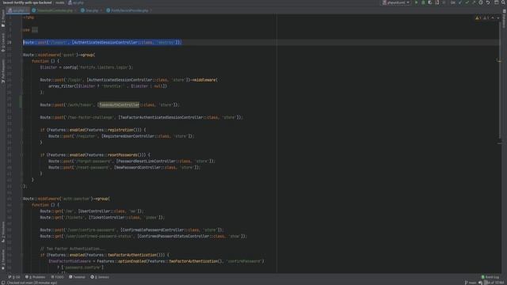507x285 pixels.
Task: Click the highlighted TokenAuthController class name
Action: pyautogui.click(x=120, y=104)
